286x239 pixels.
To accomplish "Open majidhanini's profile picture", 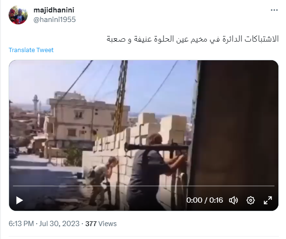I will click(18, 15).
